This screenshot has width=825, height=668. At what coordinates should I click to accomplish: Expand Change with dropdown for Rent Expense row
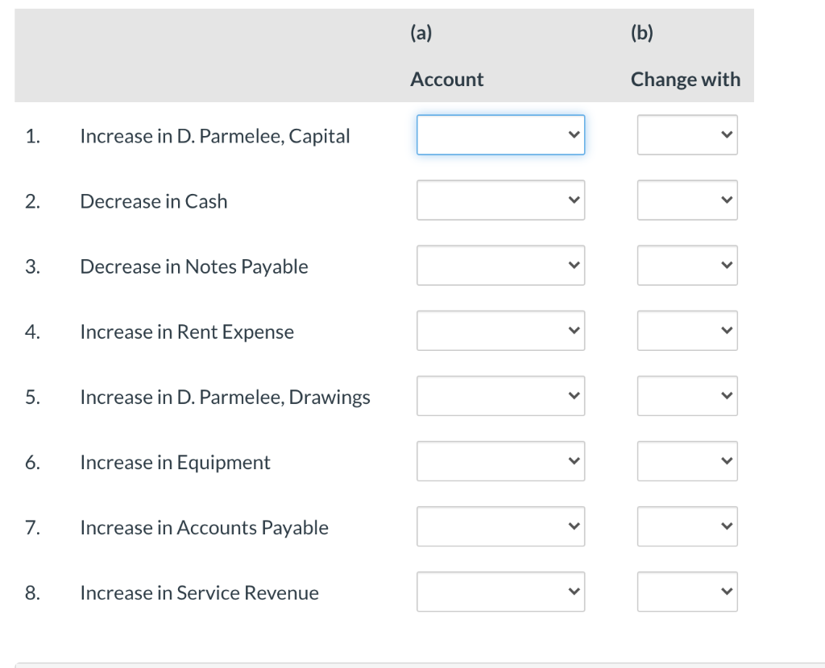tap(686, 331)
